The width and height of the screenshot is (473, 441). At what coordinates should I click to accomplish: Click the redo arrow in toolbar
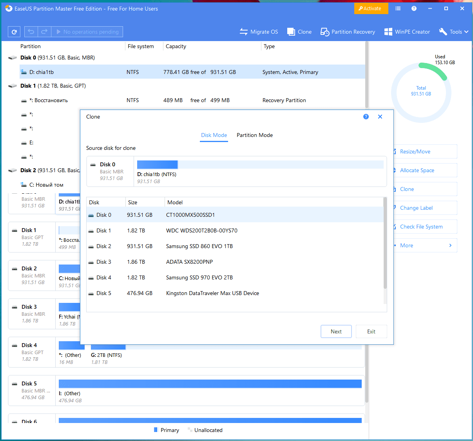44,32
